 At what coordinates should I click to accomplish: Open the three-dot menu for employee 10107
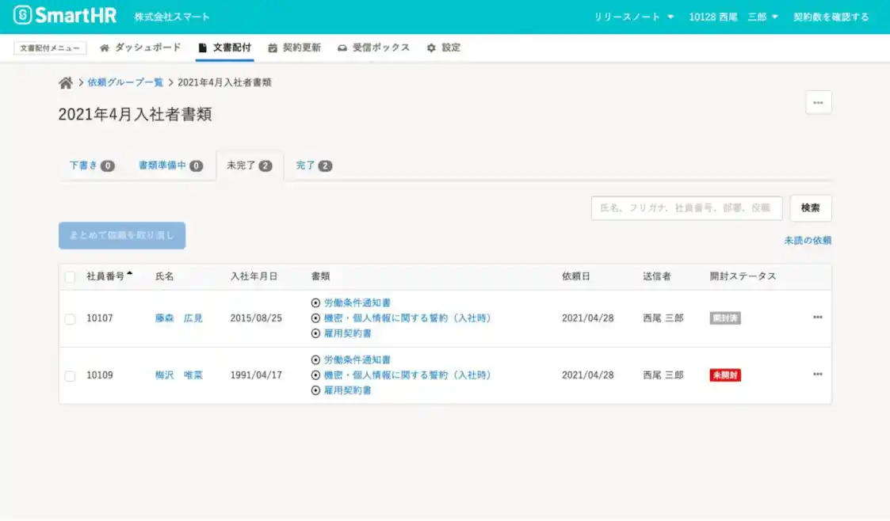[817, 318]
